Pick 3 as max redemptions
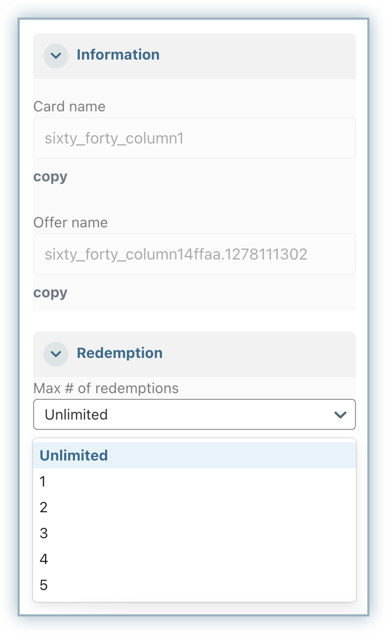This screenshot has width=387, height=634. coord(43,534)
